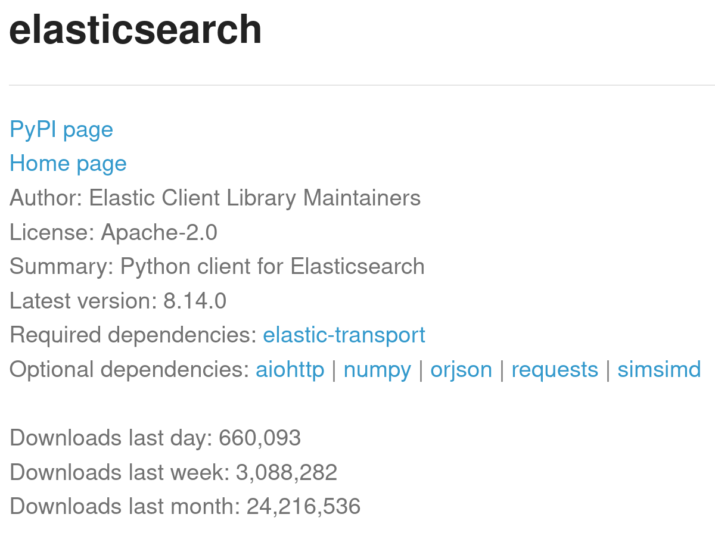715x536 pixels.
Task: Click the Author label text
Action: [45, 198]
